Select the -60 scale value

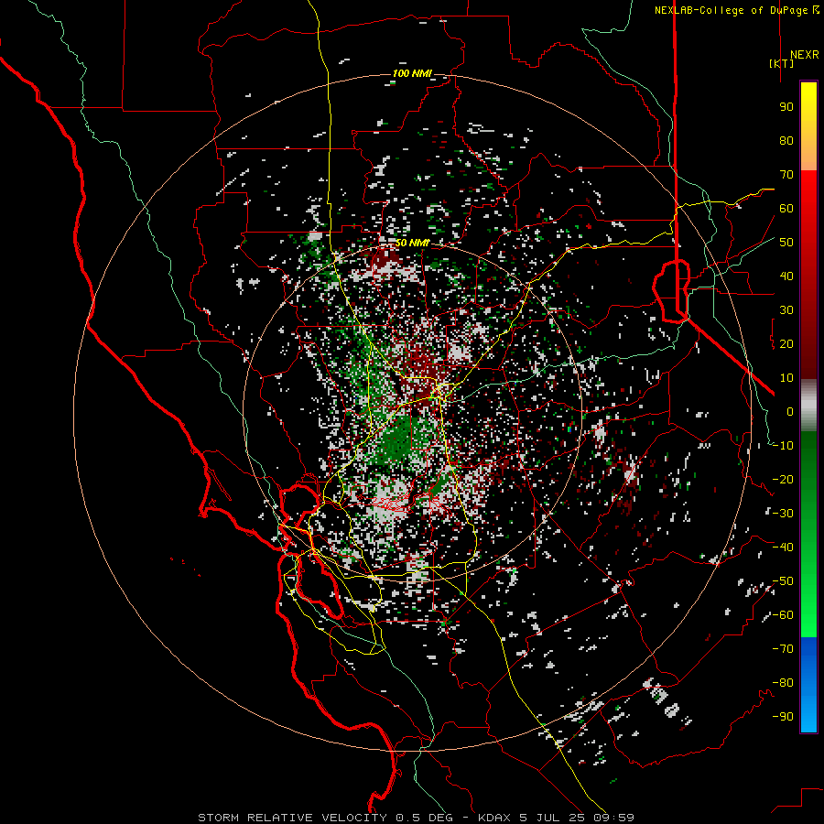783,615
